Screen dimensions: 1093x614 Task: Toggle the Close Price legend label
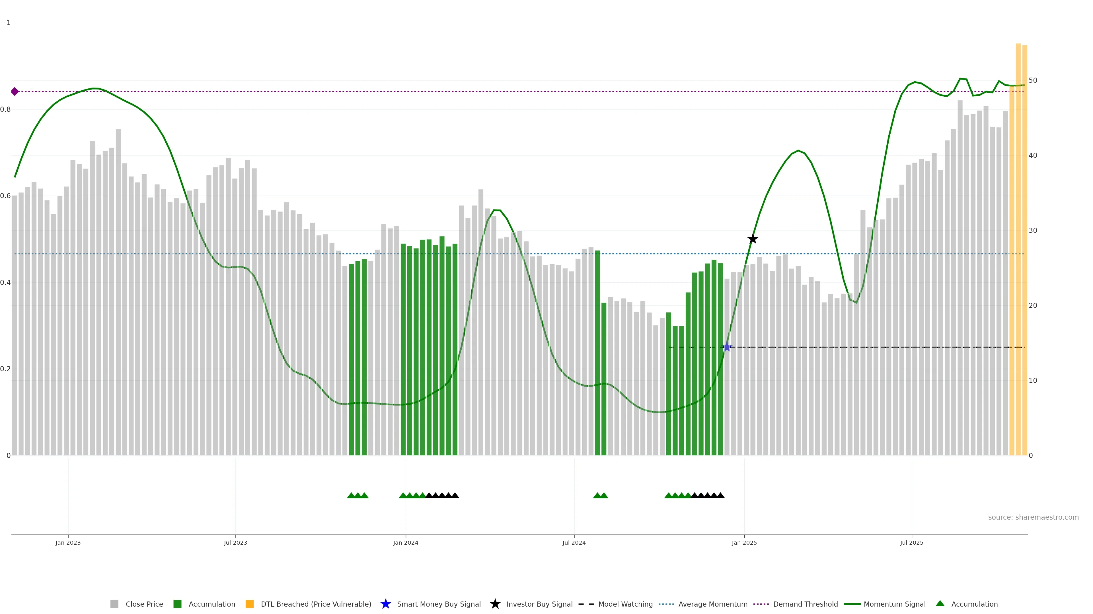[144, 604]
